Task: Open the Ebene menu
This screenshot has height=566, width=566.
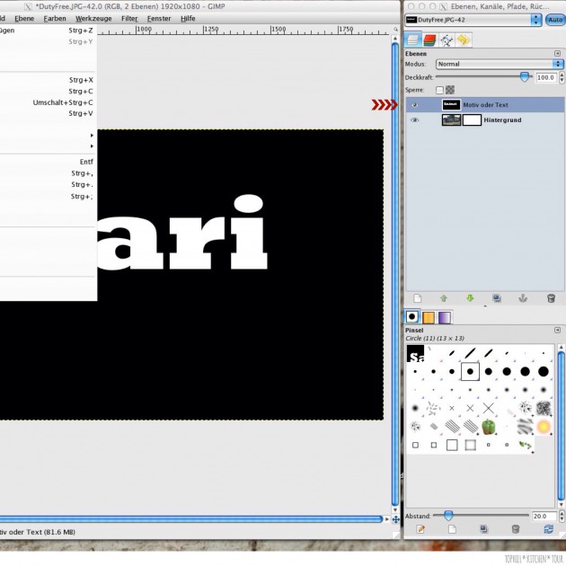Action: coord(24,18)
